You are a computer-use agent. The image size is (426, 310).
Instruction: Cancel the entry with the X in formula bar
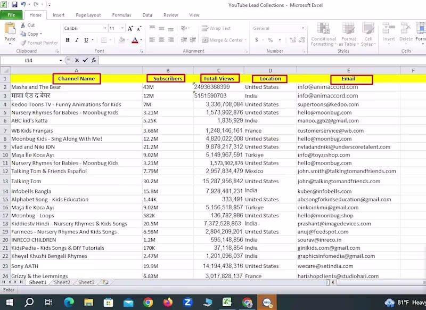(x=77, y=60)
